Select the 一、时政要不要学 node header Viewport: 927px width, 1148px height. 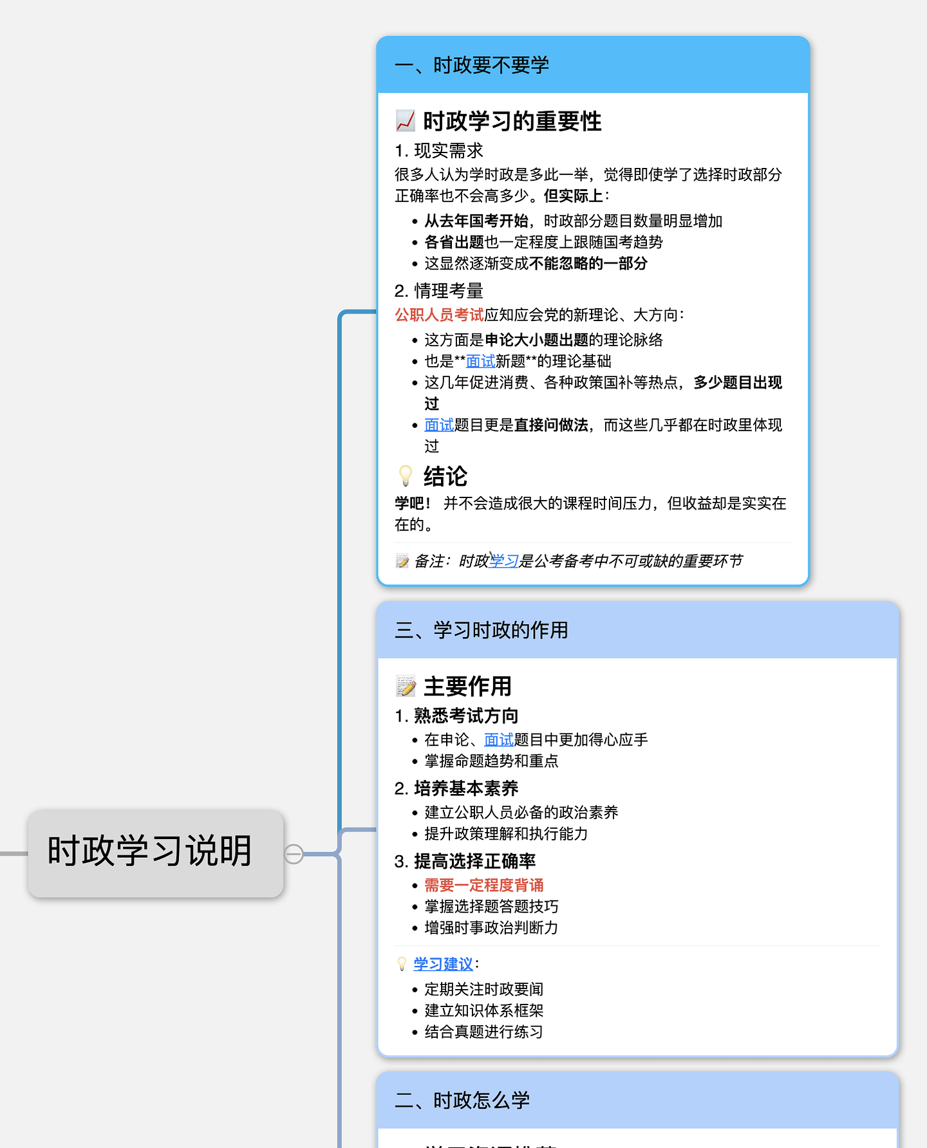[x=592, y=65]
